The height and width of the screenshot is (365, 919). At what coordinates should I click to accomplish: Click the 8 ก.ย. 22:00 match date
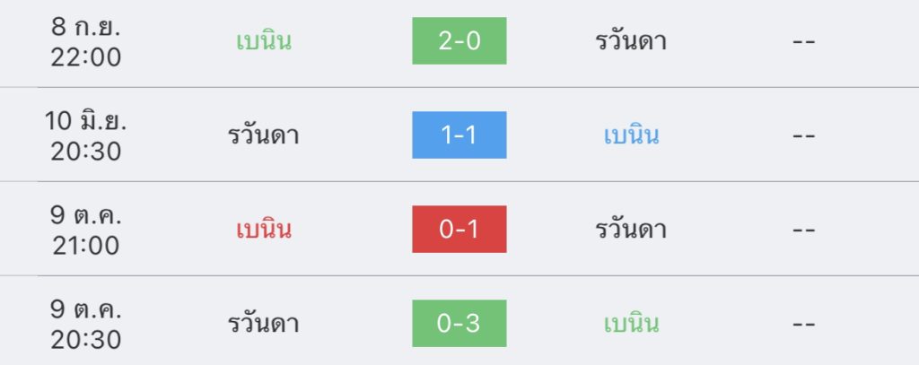(86, 41)
